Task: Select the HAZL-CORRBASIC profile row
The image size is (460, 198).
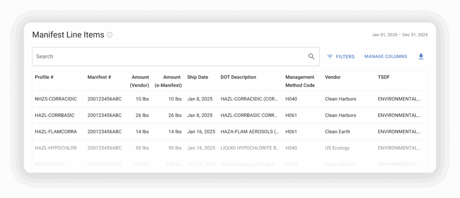Action: (55, 115)
